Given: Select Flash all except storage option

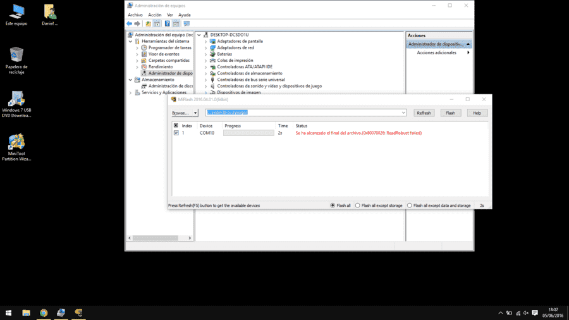Looking at the screenshot, I should (x=357, y=206).
